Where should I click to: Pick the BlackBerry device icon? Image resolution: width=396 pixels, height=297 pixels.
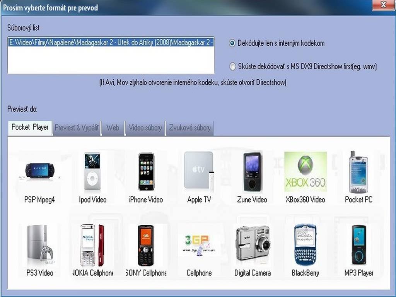pyautogui.click(x=305, y=244)
